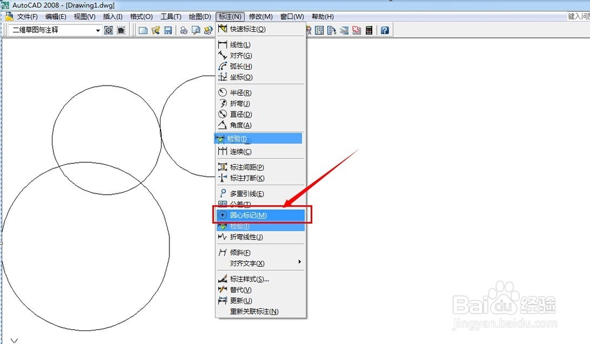Open the QuickCalc calculator icon

click(x=369, y=30)
